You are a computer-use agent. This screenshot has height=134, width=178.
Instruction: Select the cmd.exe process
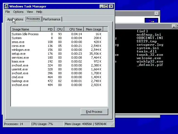(59, 77)
